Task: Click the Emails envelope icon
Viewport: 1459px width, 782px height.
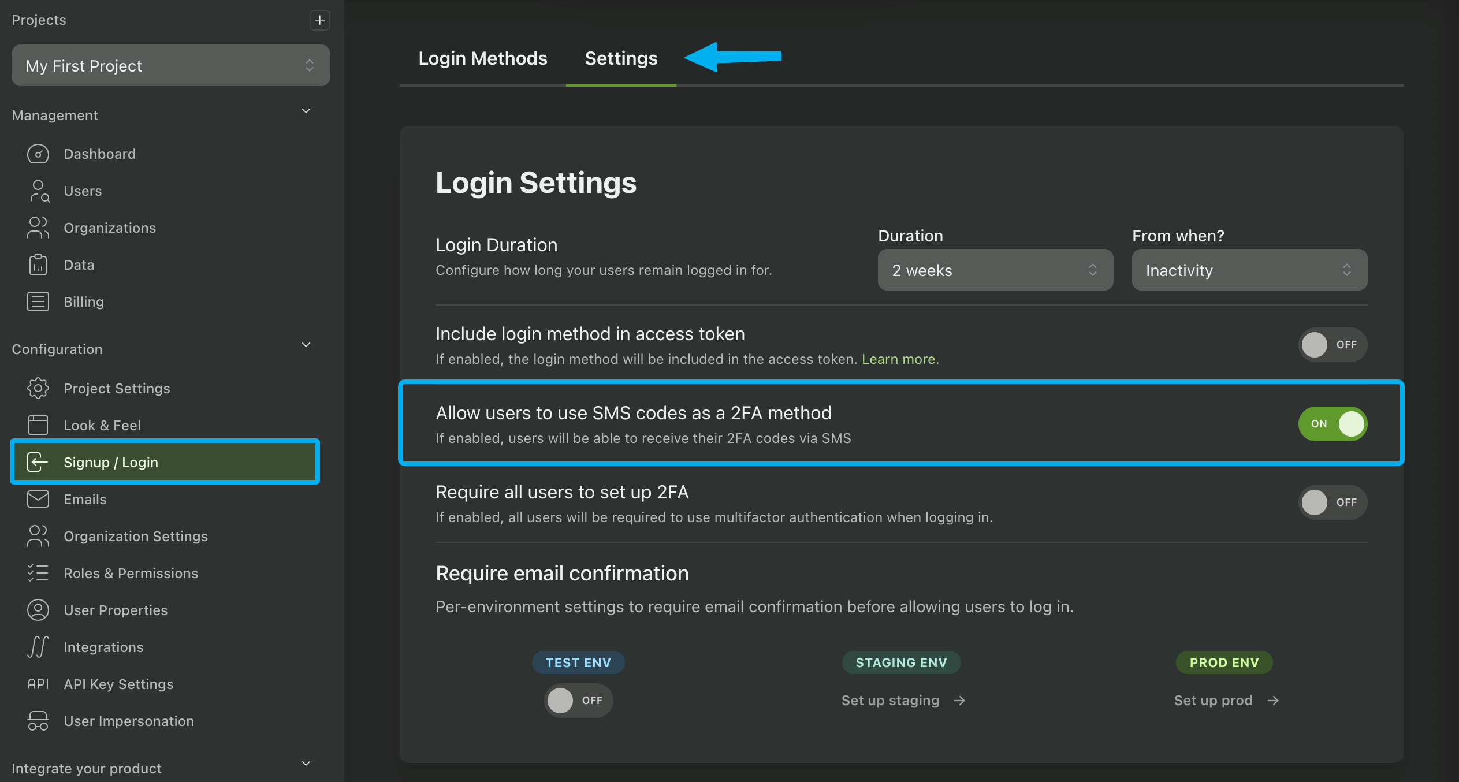Action: (x=38, y=499)
